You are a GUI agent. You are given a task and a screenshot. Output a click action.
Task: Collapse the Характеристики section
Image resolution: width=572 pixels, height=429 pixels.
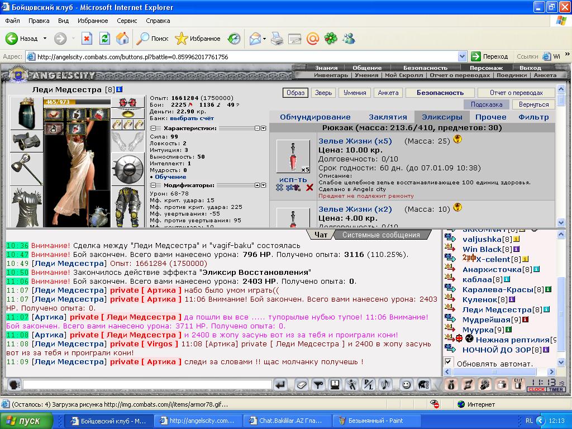tap(152, 128)
